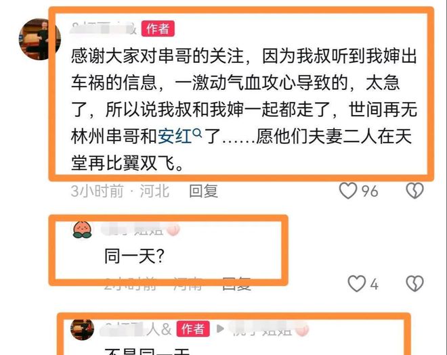The width and height of the screenshot is (447, 355).
Task: Tap broken heart on the '同一天?' reply
Action: coord(414,283)
